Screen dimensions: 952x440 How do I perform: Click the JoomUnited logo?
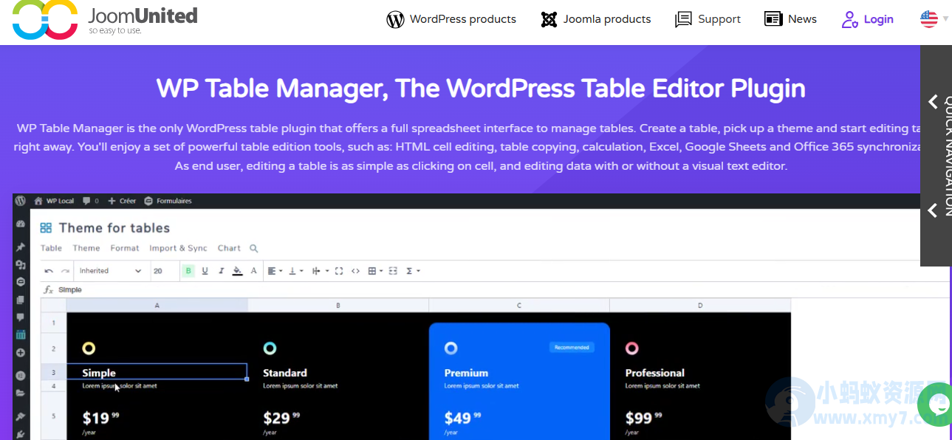(x=105, y=20)
